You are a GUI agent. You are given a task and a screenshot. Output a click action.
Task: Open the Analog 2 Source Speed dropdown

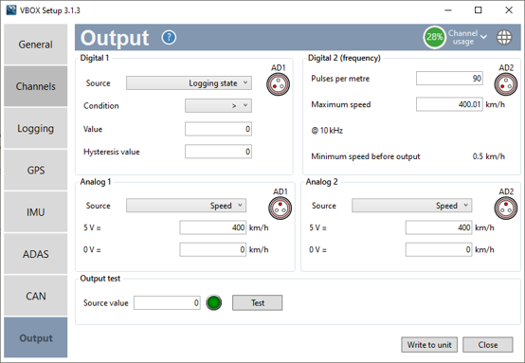(412, 206)
